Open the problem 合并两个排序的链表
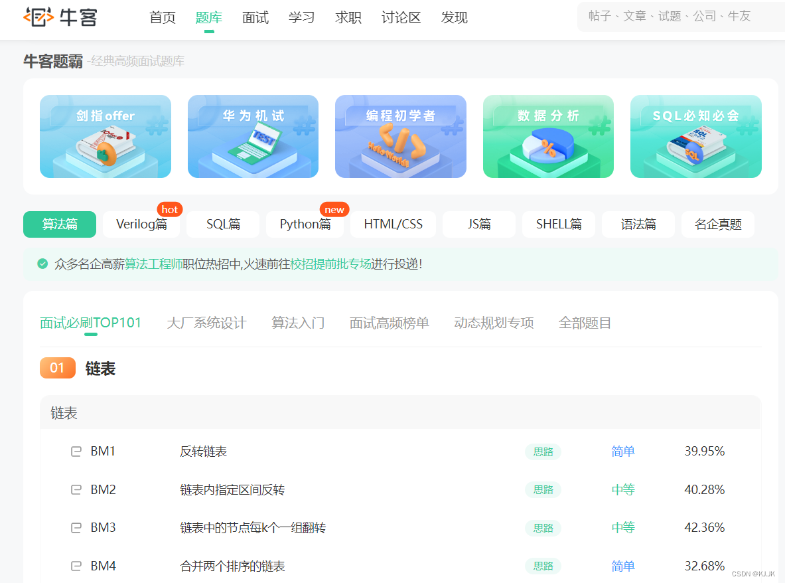Image resolution: width=785 pixels, height=583 pixels. click(232, 566)
